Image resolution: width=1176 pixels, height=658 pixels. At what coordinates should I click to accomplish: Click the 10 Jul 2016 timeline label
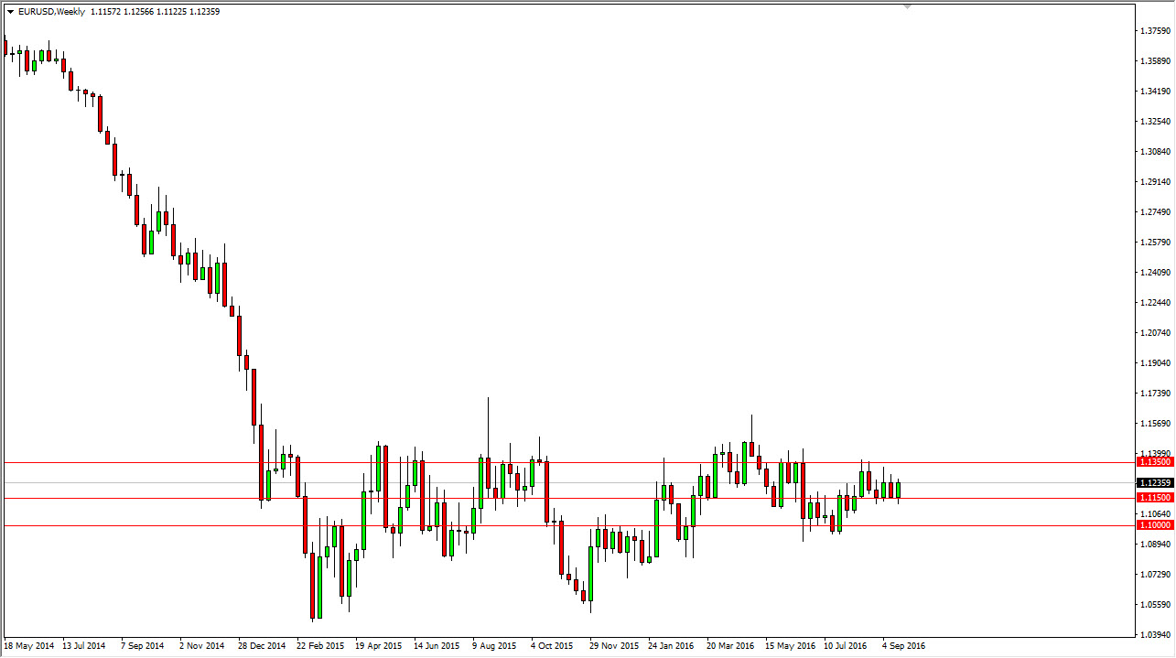pyautogui.click(x=844, y=645)
